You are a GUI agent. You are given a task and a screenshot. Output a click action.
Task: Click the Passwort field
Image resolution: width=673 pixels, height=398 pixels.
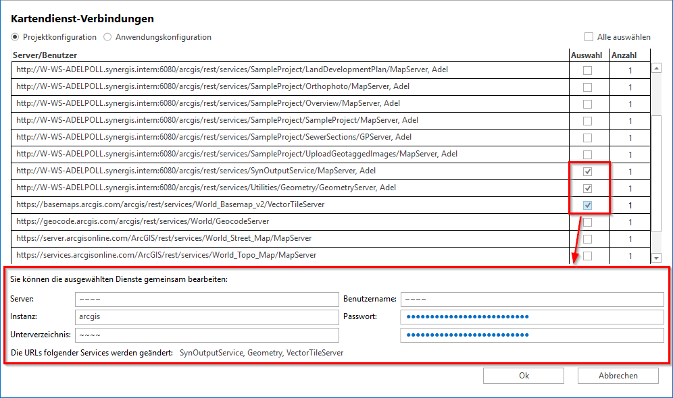point(532,317)
